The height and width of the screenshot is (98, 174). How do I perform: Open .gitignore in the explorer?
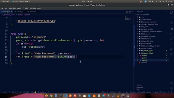tap(144, 63)
